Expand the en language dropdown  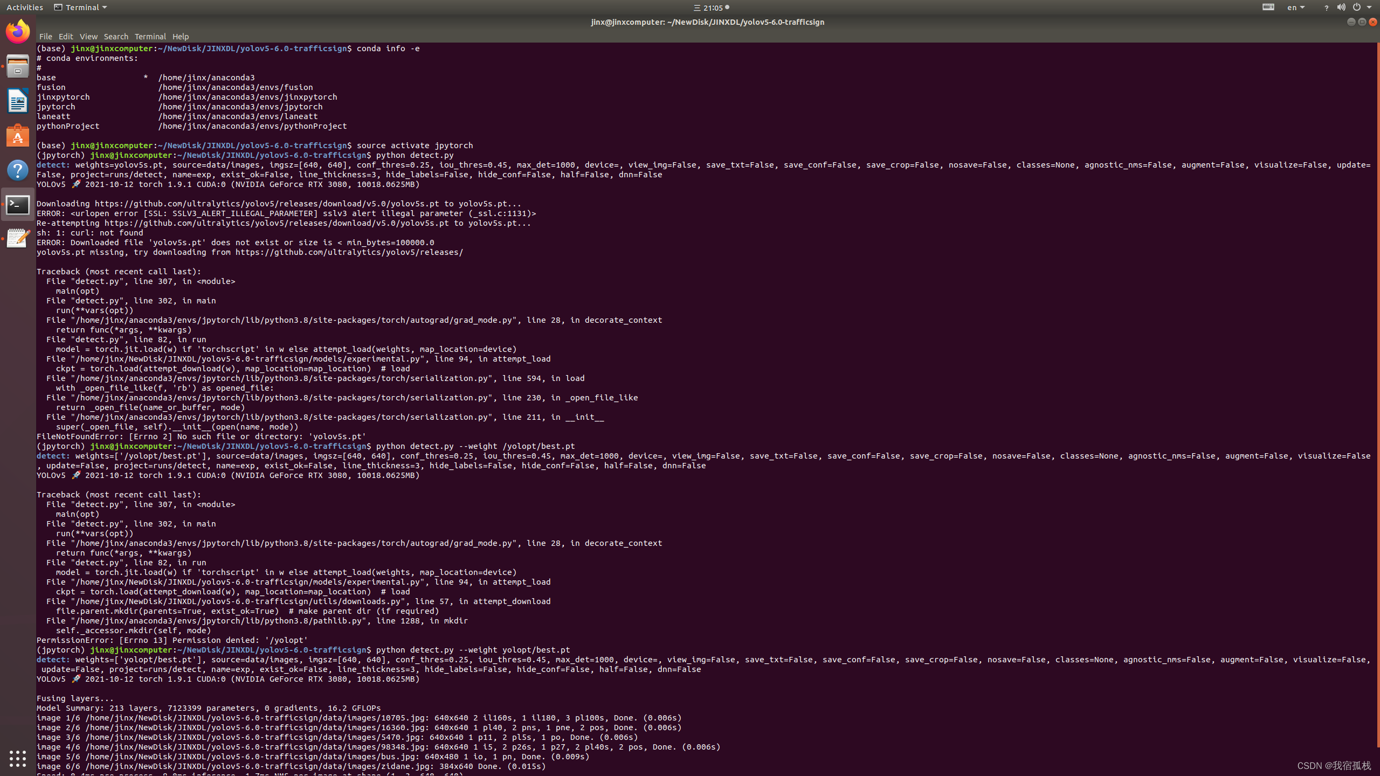point(1296,8)
